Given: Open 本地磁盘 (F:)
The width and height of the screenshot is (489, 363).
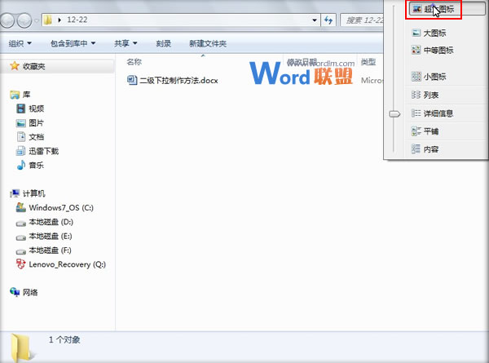Looking at the screenshot, I should (x=51, y=250).
